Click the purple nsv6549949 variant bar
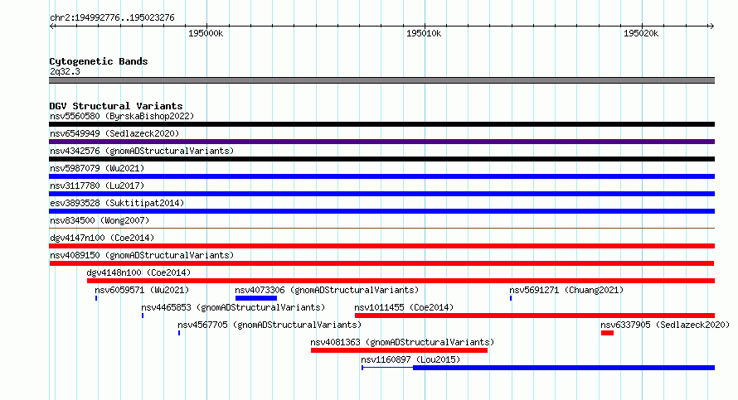738x400 pixels. click(x=381, y=142)
